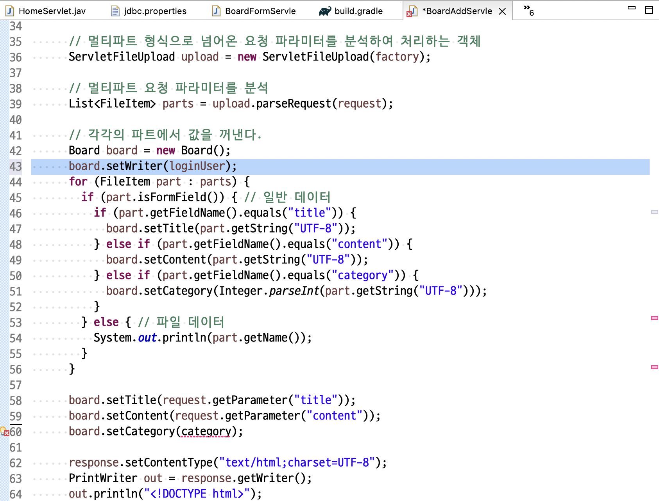Click the "title" string on line 46
This screenshot has height=501, width=659.
tap(312, 213)
